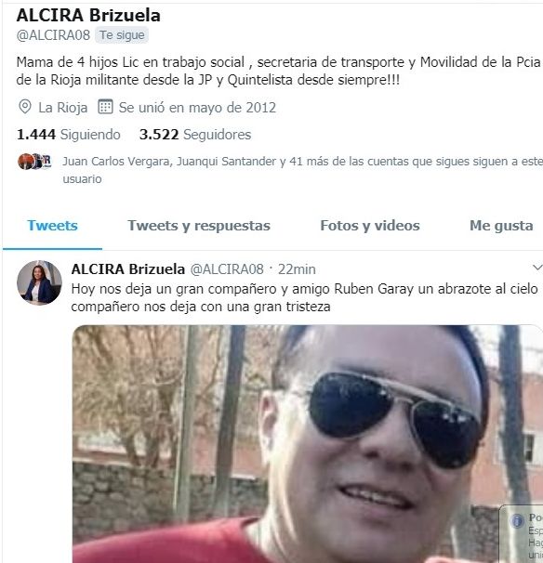543x563 pixels.
Task: Click the mutual followers text with Juan Carlos Vergara
Action: click(x=302, y=170)
